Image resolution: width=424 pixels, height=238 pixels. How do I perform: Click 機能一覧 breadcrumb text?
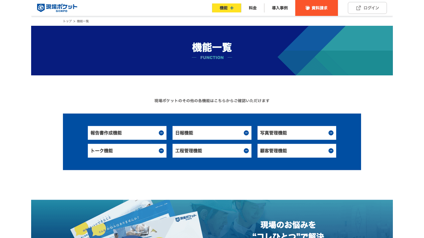tap(83, 21)
